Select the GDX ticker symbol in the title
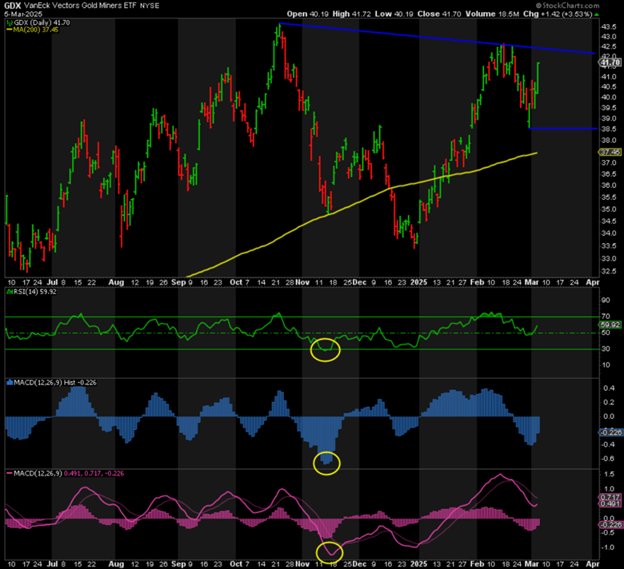Image resolution: width=624 pixels, height=569 pixels. tap(12, 6)
